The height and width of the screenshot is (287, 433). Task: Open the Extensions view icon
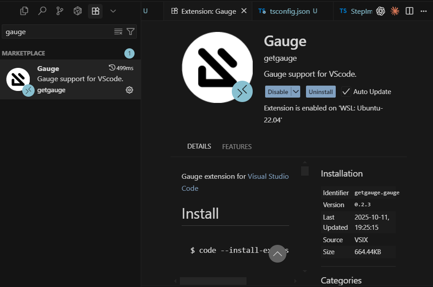95,11
